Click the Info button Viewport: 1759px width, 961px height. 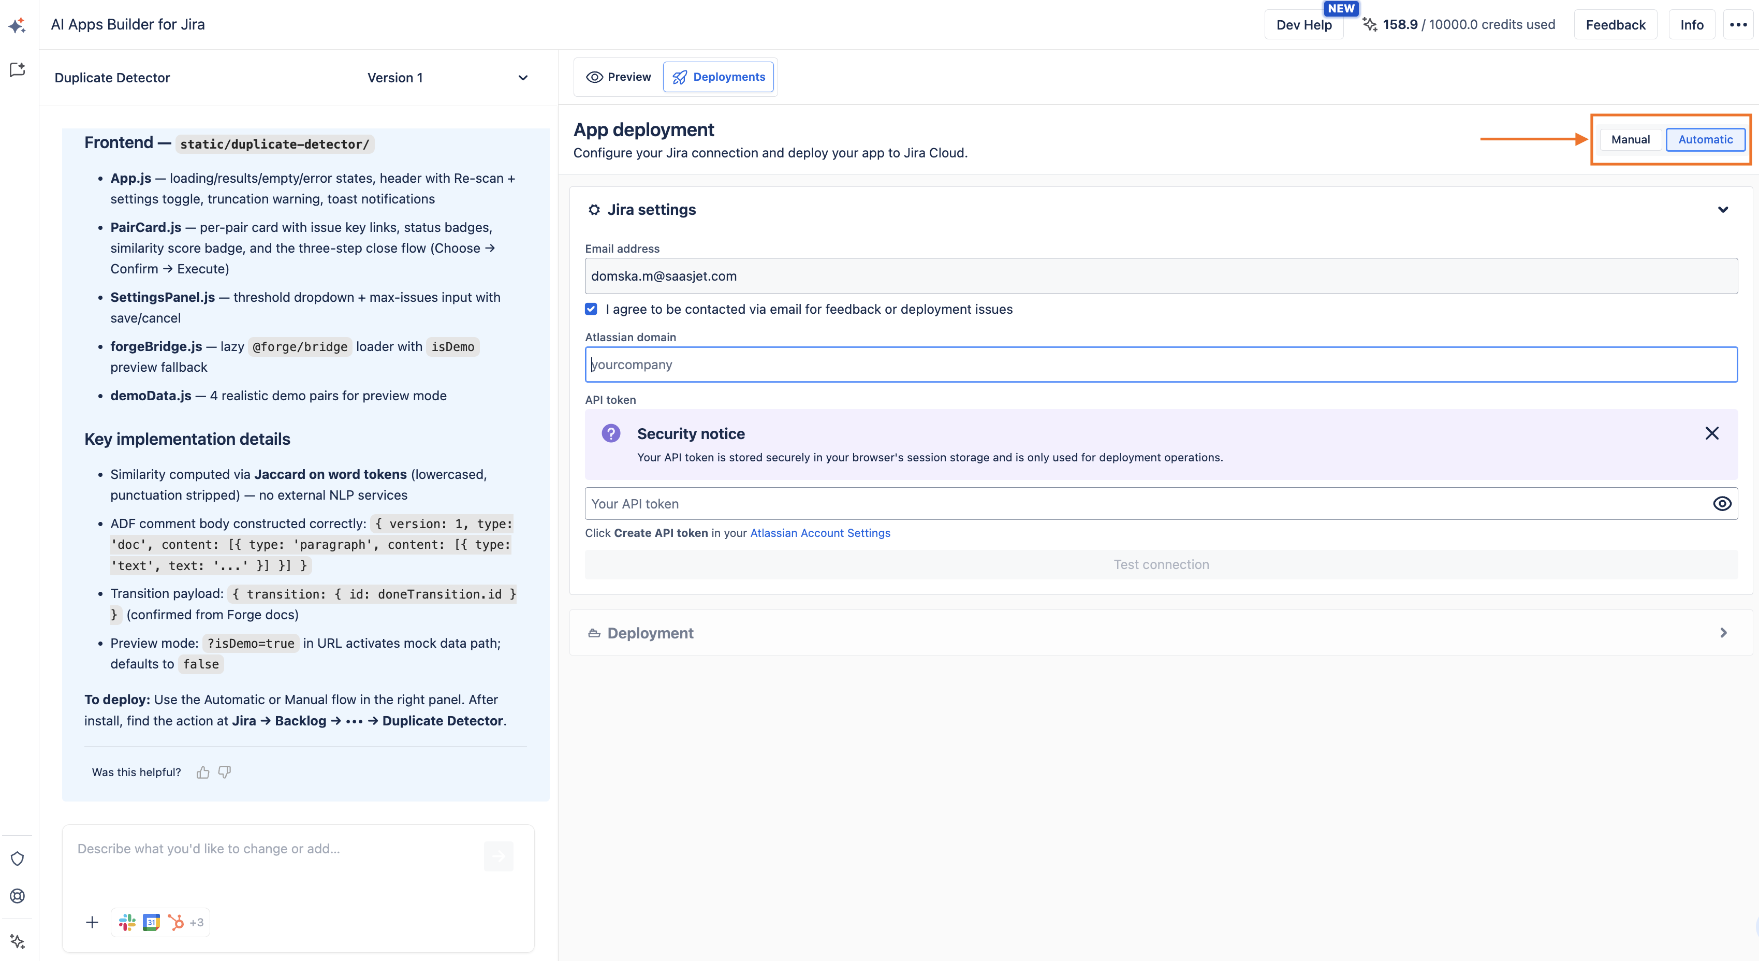pos(1691,24)
